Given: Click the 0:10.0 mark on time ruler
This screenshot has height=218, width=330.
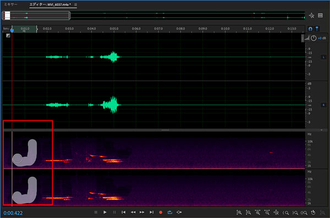Looking at the screenshot, I should coord(225,29).
